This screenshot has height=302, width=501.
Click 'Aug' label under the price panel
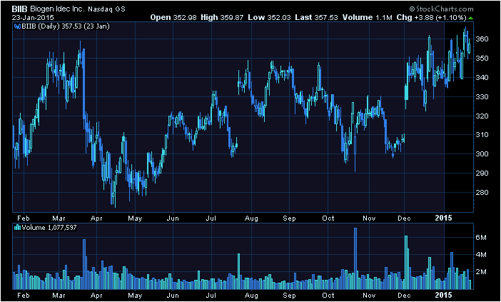[x=251, y=218]
